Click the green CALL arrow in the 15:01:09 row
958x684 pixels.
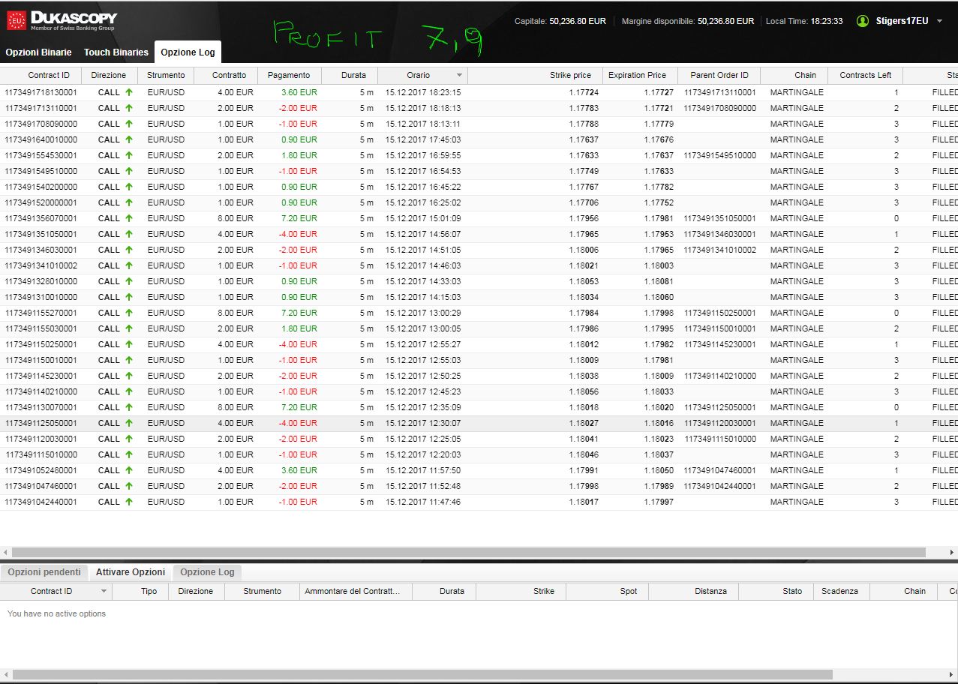(x=128, y=218)
